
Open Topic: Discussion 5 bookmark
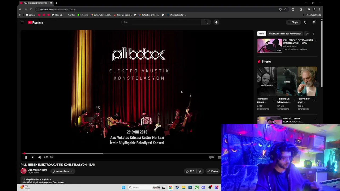123,15
